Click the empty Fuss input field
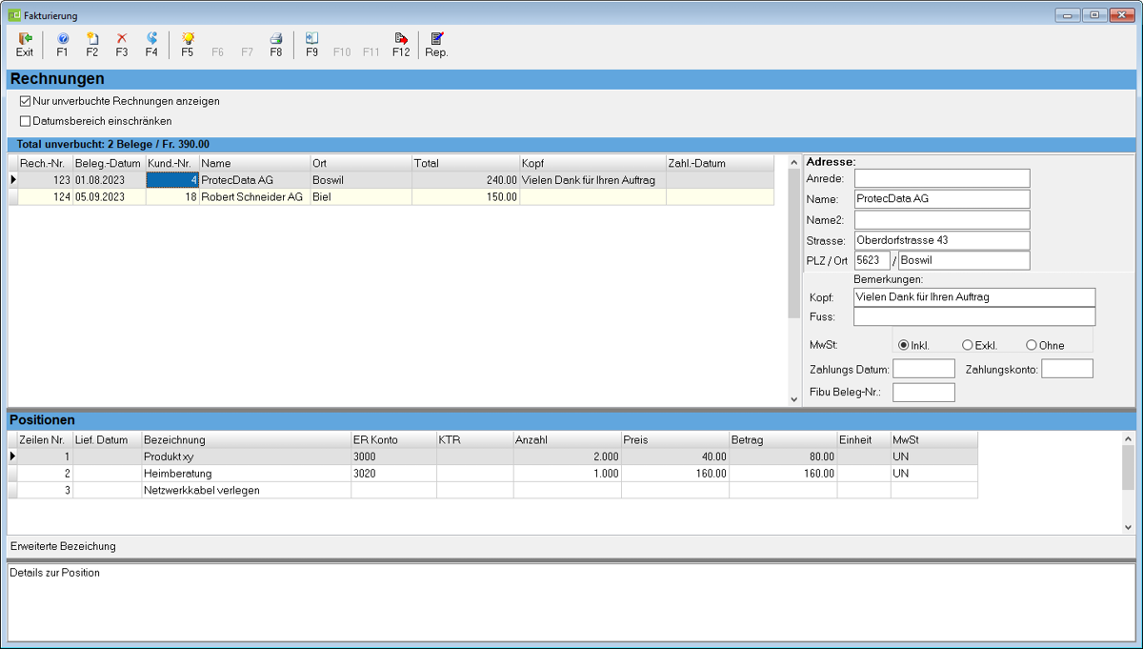Screen dimensions: 1143x649 tap(974, 316)
